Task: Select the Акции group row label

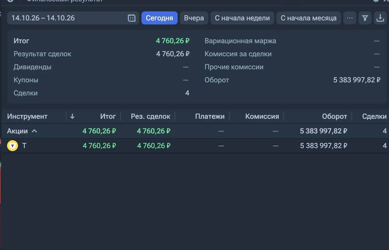Action: (x=17, y=131)
